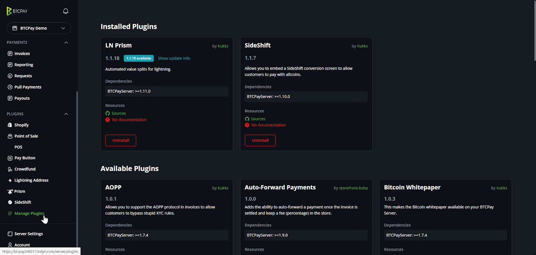Open the BTCPay Demo store dropdown
The height and width of the screenshot is (255, 536).
tap(39, 28)
